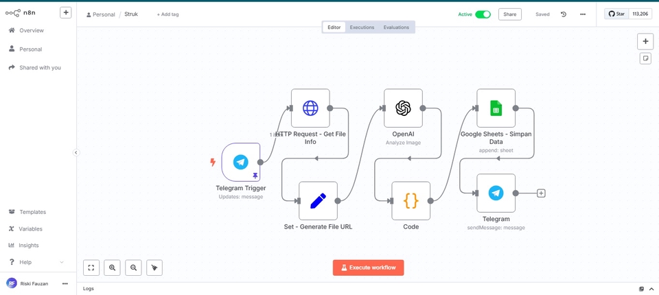Click the Share button

click(510, 14)
